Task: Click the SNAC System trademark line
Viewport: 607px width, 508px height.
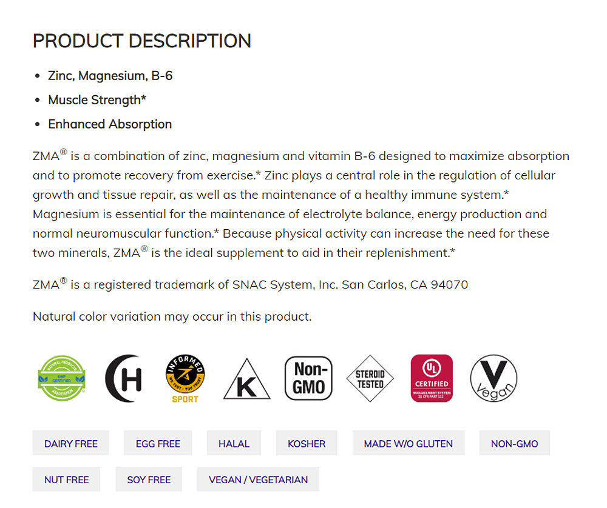Action: pyautogui.click(x=250, y=285)
